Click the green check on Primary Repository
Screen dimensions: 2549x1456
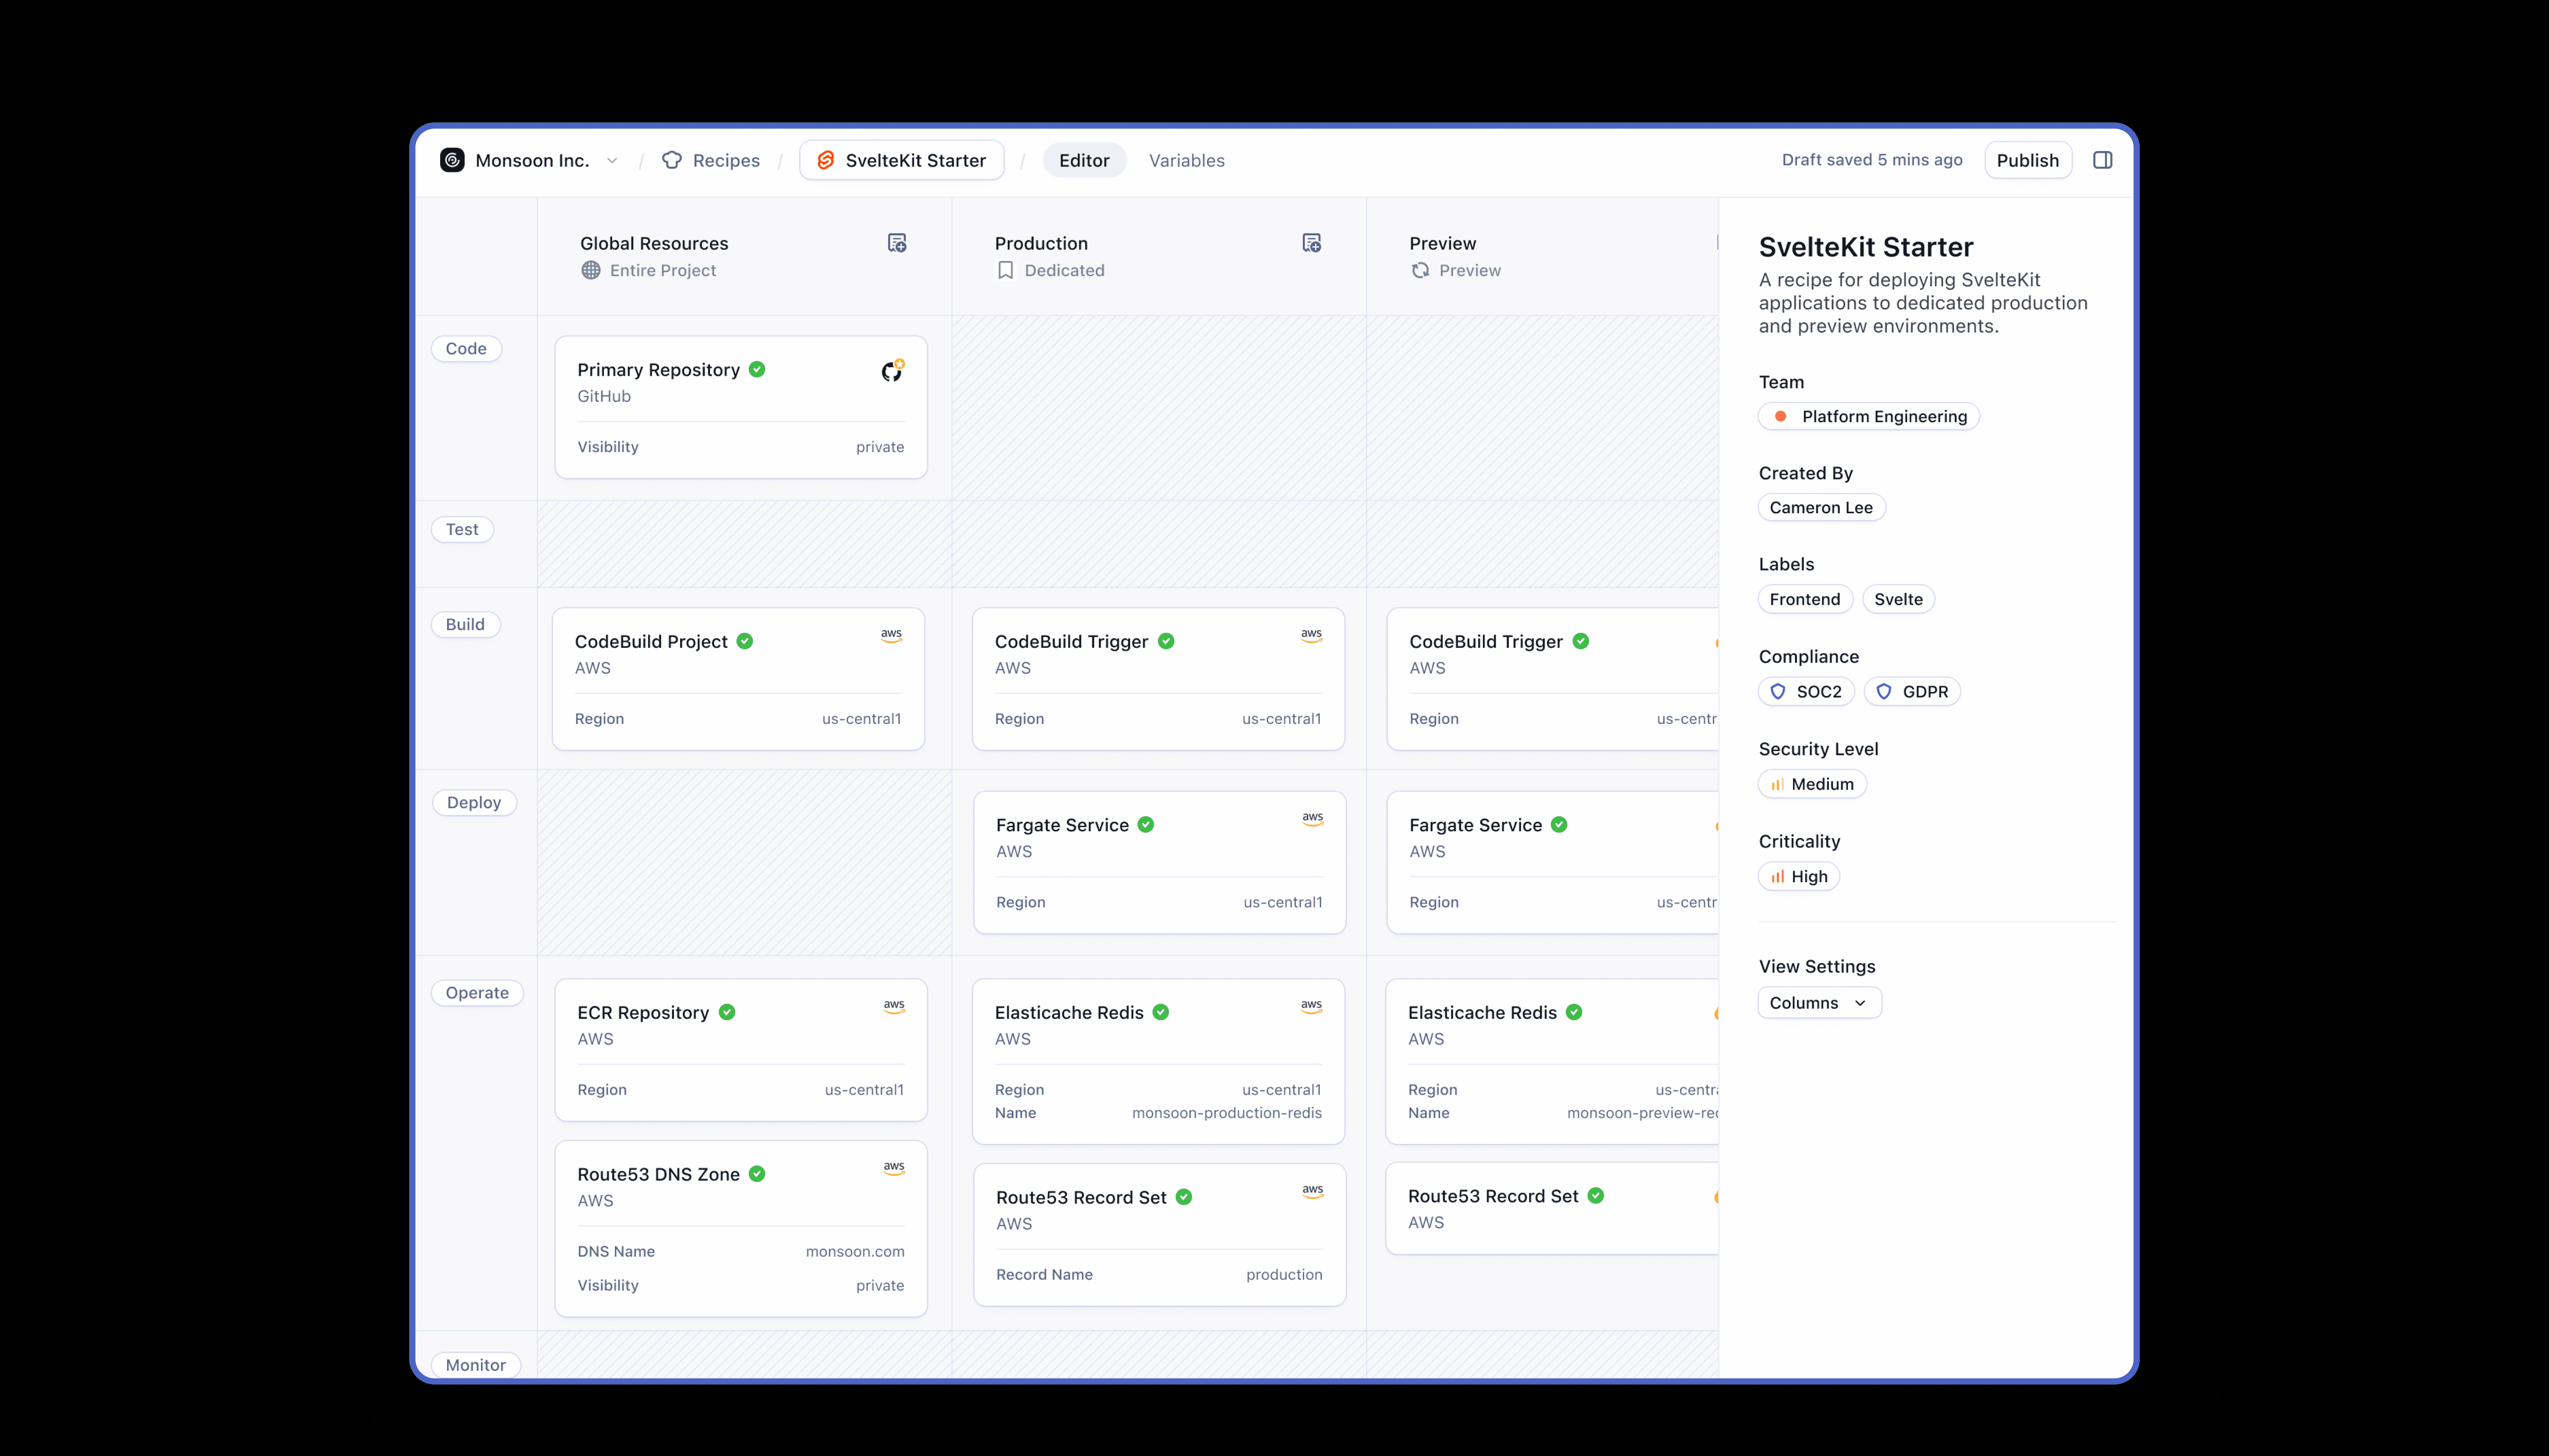(757, 369)
